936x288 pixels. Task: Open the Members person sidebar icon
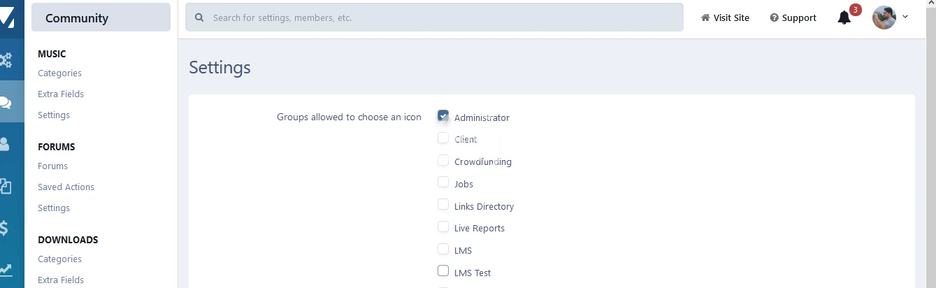coord(5,144)
